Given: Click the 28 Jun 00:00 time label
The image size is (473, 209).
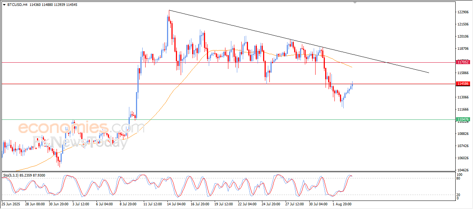Looking at the screenshot, I should pyautogui.click(x=35, y=204).
